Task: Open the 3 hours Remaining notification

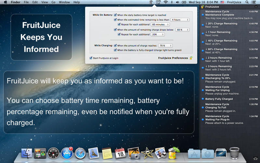Action: pyautogui.click(x=230, y=68)
